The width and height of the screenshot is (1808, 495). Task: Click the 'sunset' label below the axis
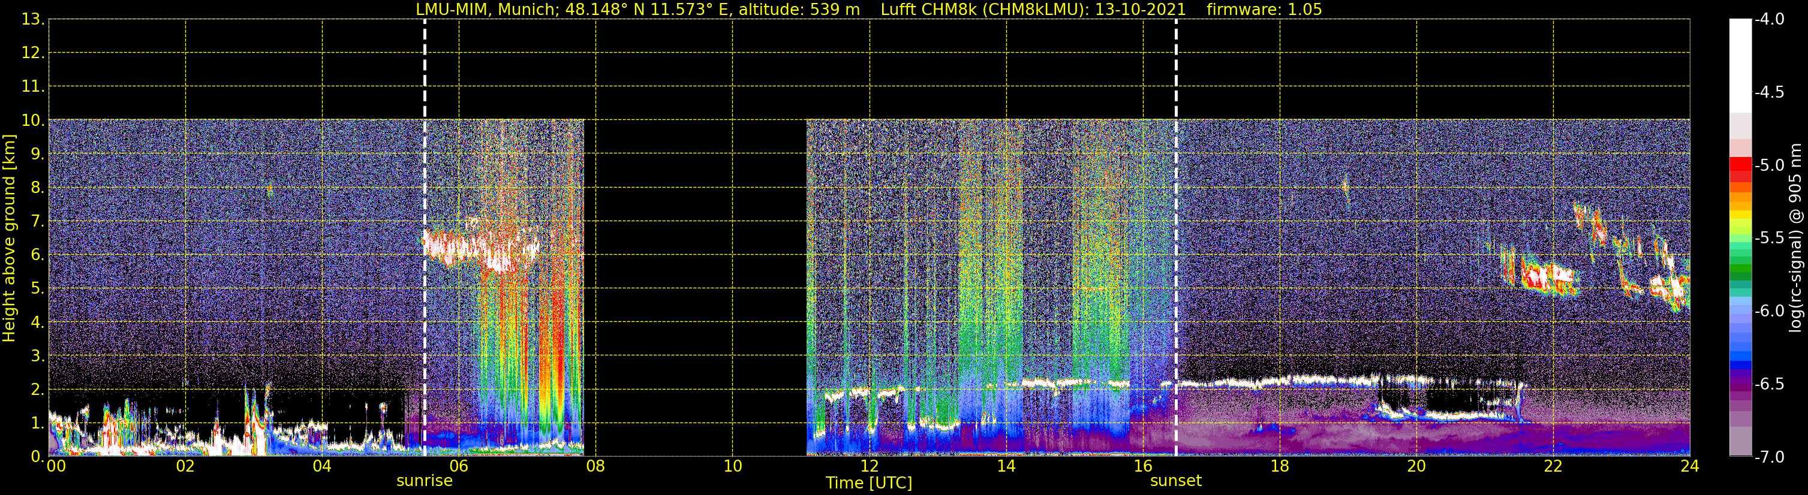coord(1175,481)
